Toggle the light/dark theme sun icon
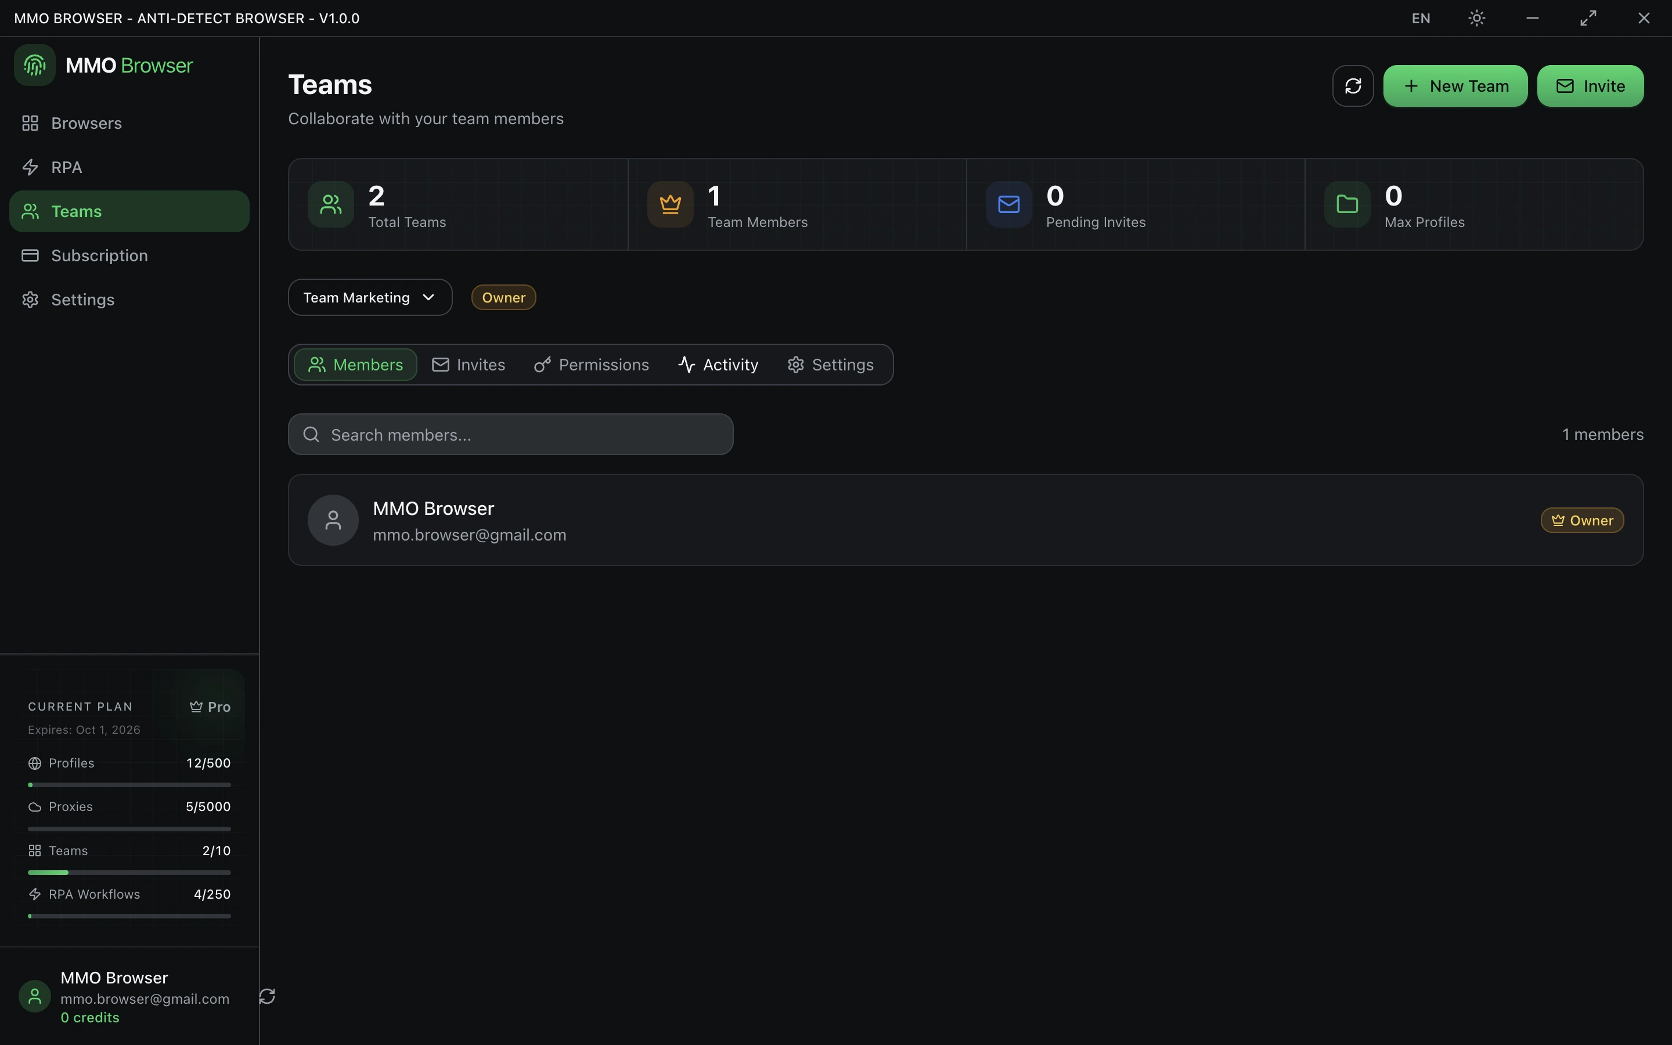1672x1045 pixels. pos(1476,18)
